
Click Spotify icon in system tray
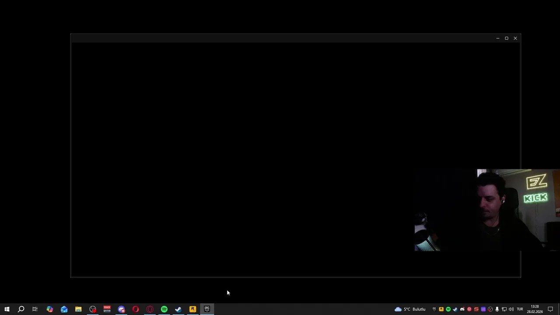pos(448,309)
